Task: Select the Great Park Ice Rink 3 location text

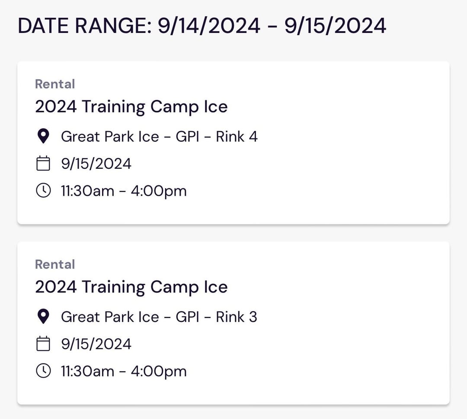Action: pyautogui.click(x=159, y=317)
